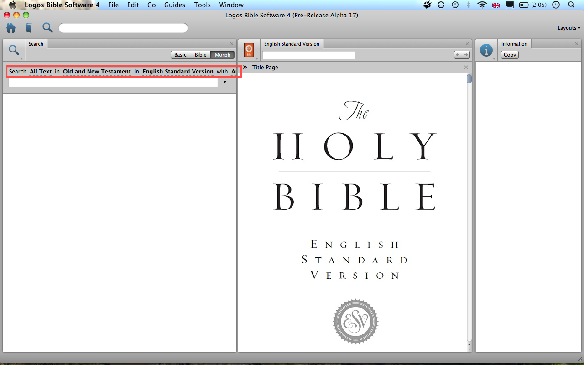Click the scroll down arrow in ESV panel
Screen dimensions: 584x365
pyautogui.click(x=469, y=349)
